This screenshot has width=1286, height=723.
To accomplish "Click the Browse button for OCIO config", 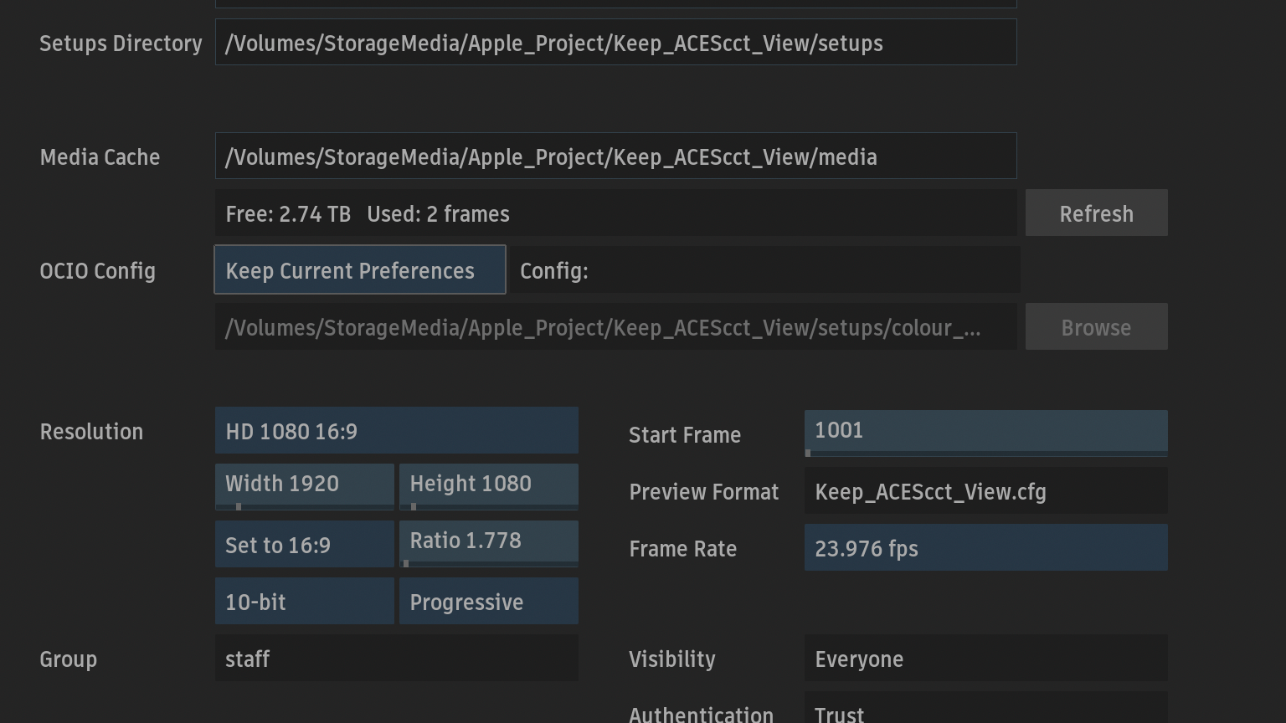I will pyautogui.click(x=1096, y=327).
